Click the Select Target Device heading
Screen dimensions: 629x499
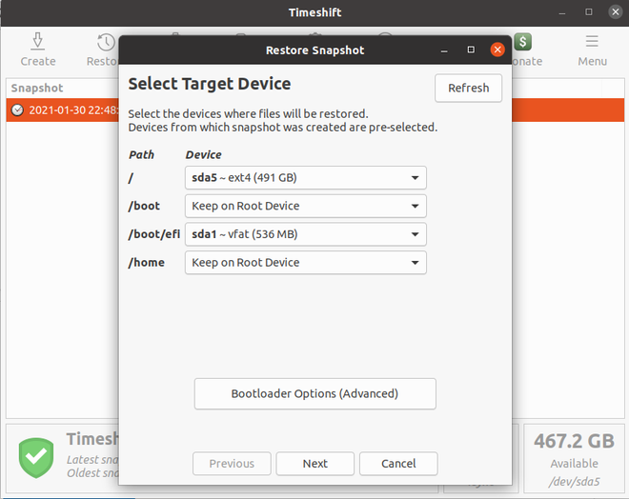coord(210,84)
